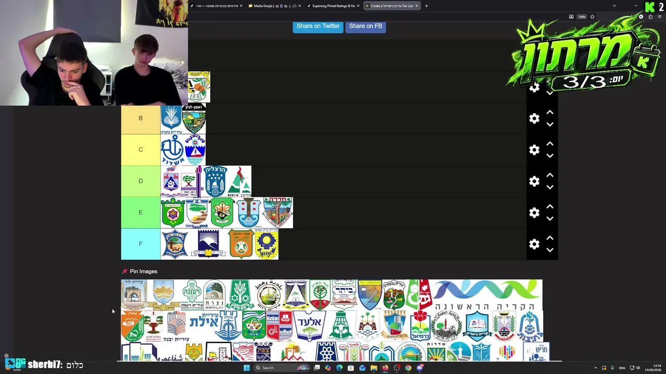Close the Create a Tier List tab

tap(417, 6)
